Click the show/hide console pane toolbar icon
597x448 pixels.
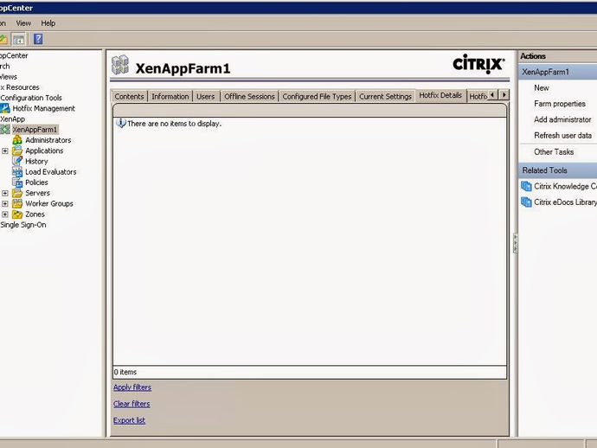19,39
